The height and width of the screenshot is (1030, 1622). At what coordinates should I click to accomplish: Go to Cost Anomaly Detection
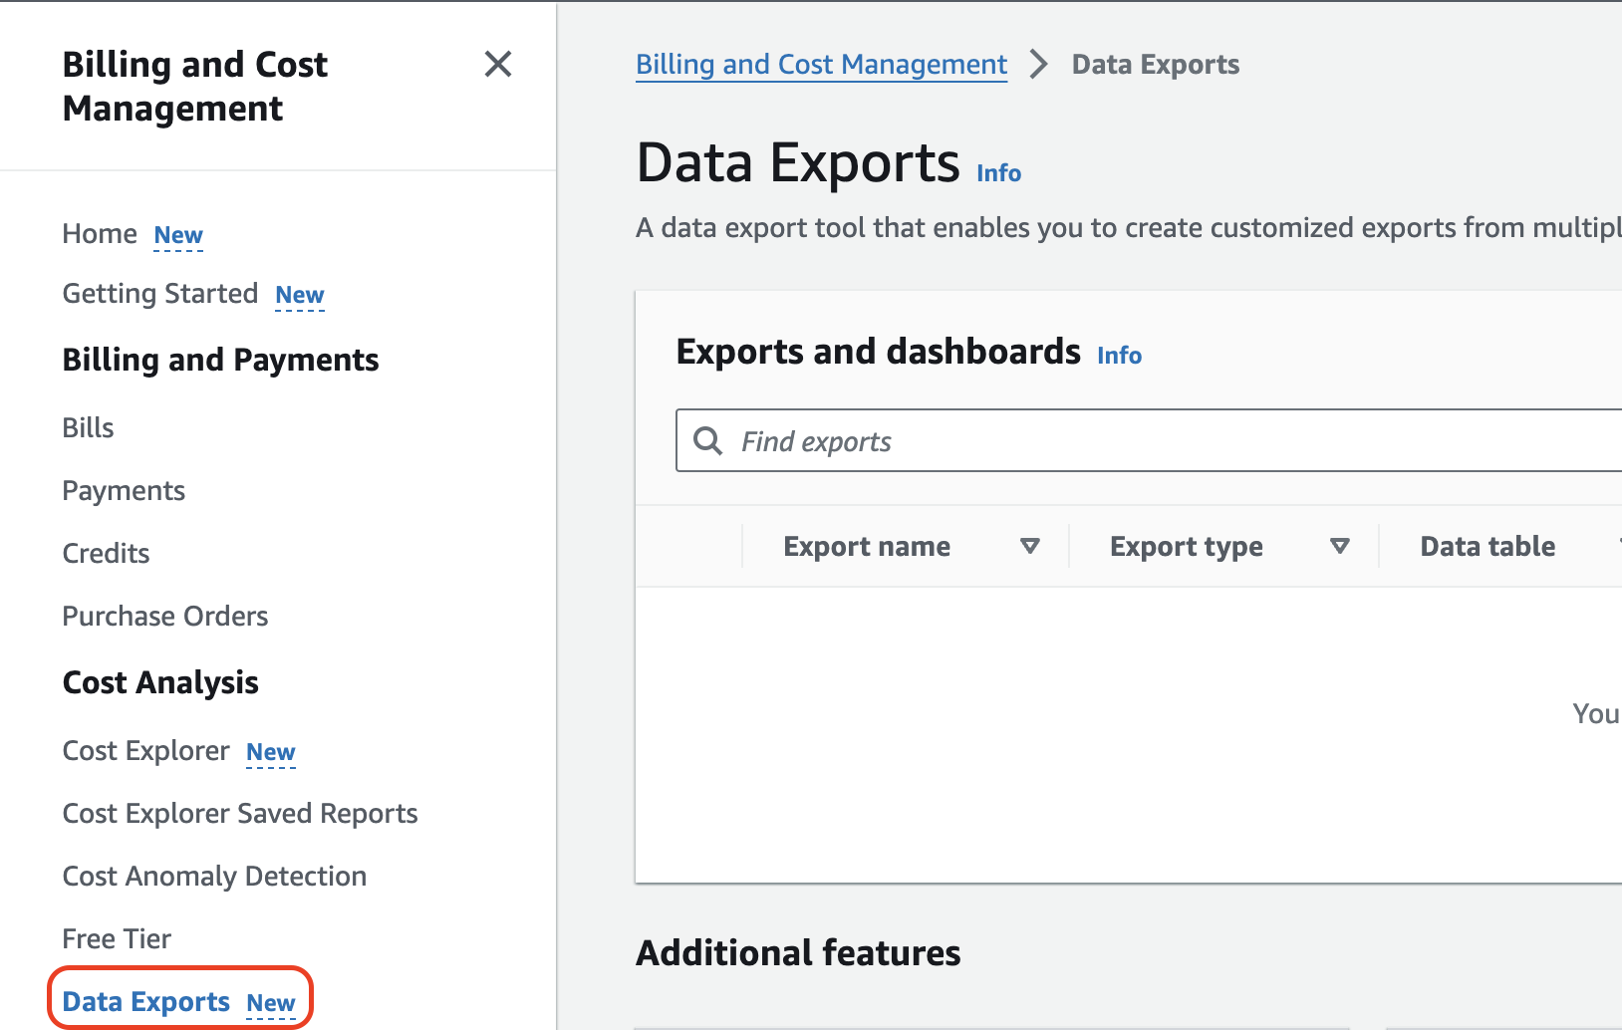[214, 876]
